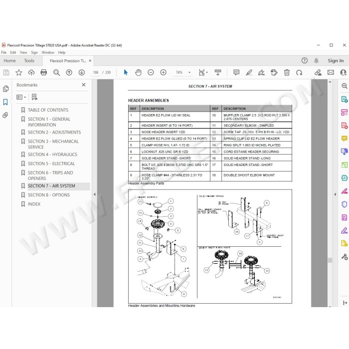Image resolution: width=349 pixels, height=349 pixels.
Task: Go to the next page arrow
Action: pyautogui.click(x=82, y=73)
